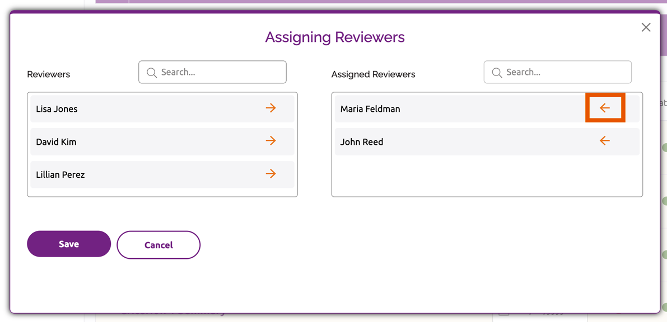Image resolution: width=667 pixels, height=322 pixels.
Task: Cancel the reviewer assignment changes
Action: (158, 244)
